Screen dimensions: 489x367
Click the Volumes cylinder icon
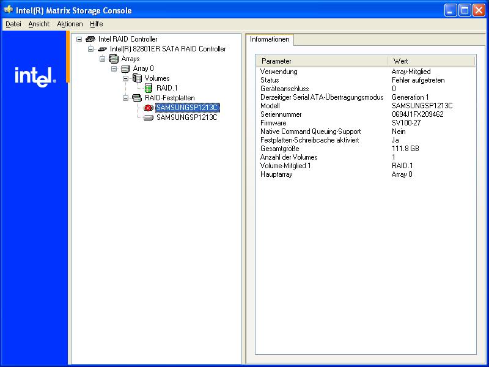pos(137,78)
